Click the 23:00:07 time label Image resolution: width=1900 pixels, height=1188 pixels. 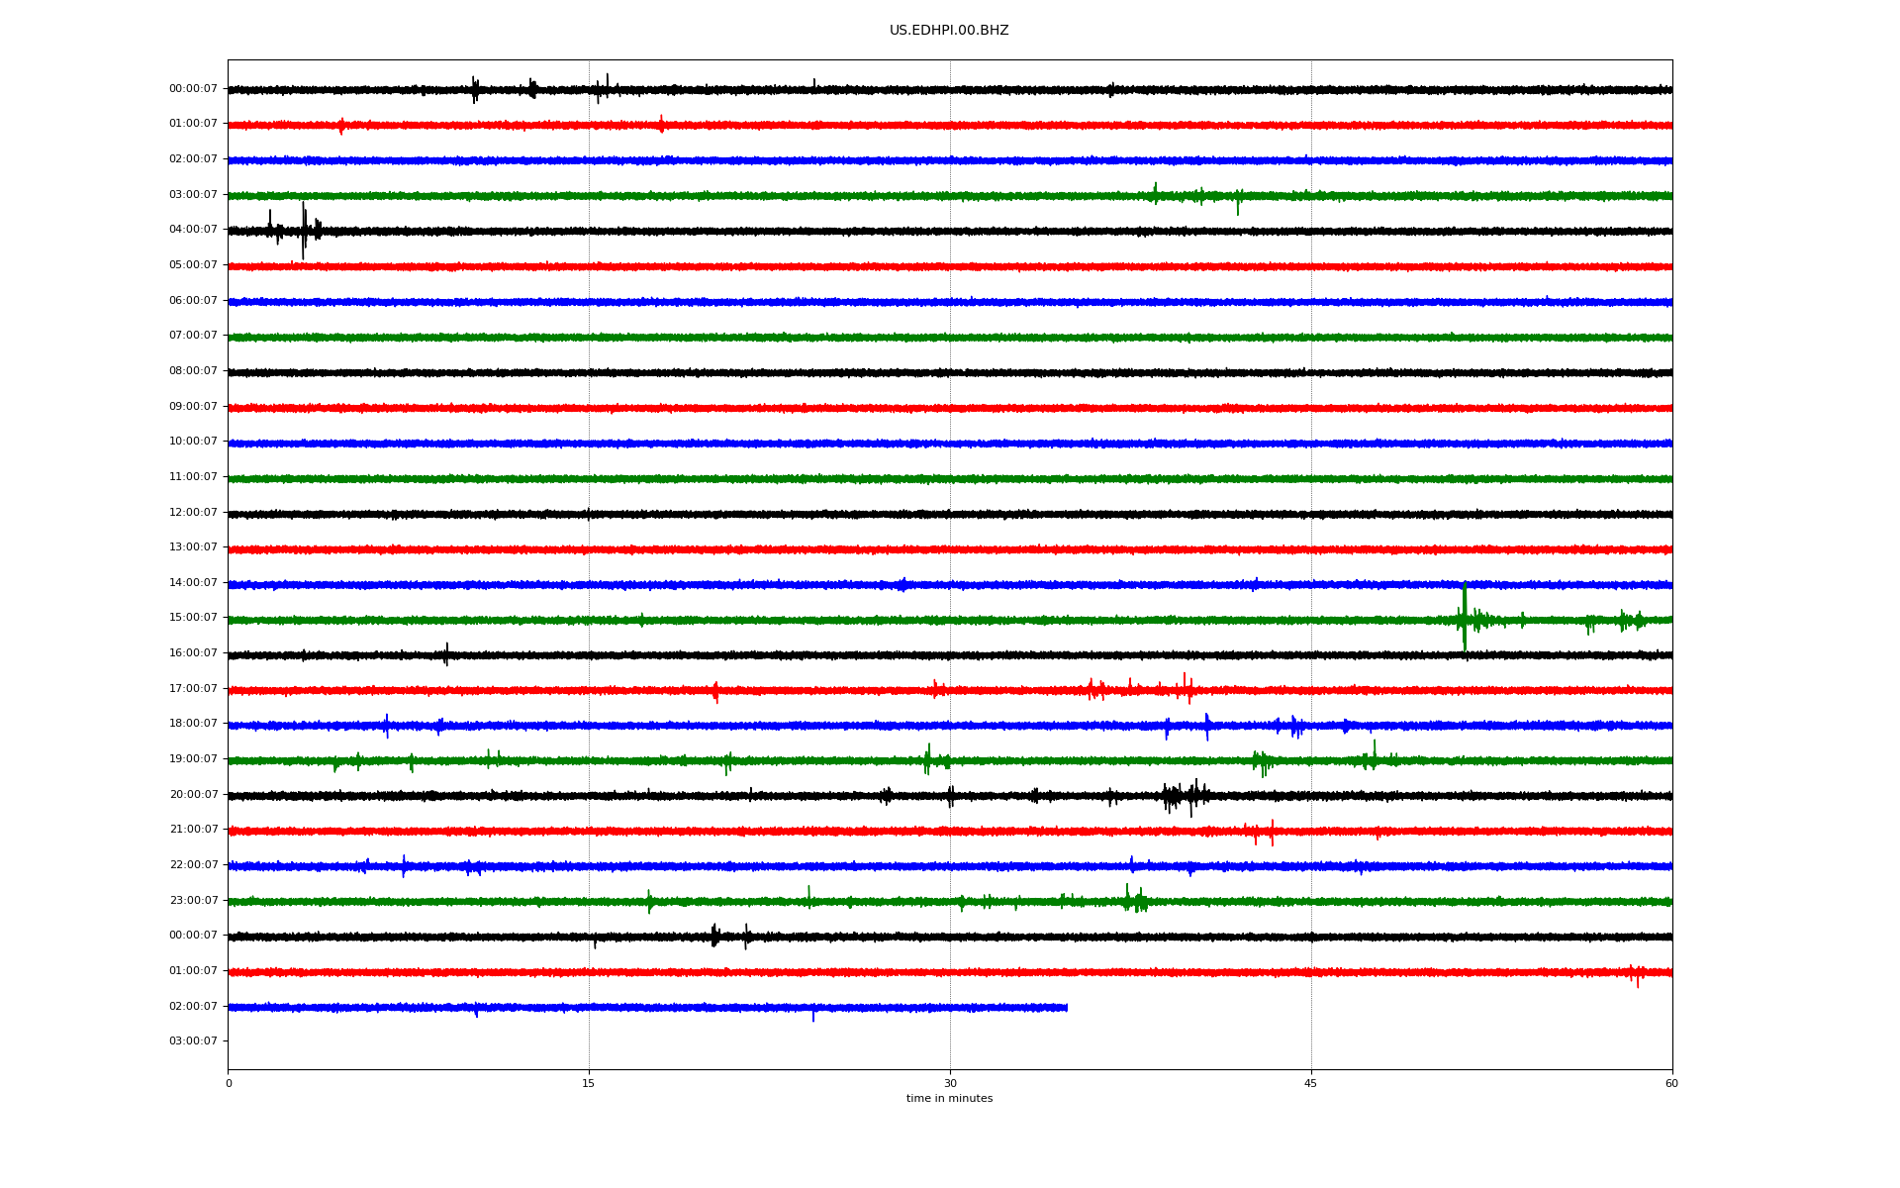[x=193, y=901]
